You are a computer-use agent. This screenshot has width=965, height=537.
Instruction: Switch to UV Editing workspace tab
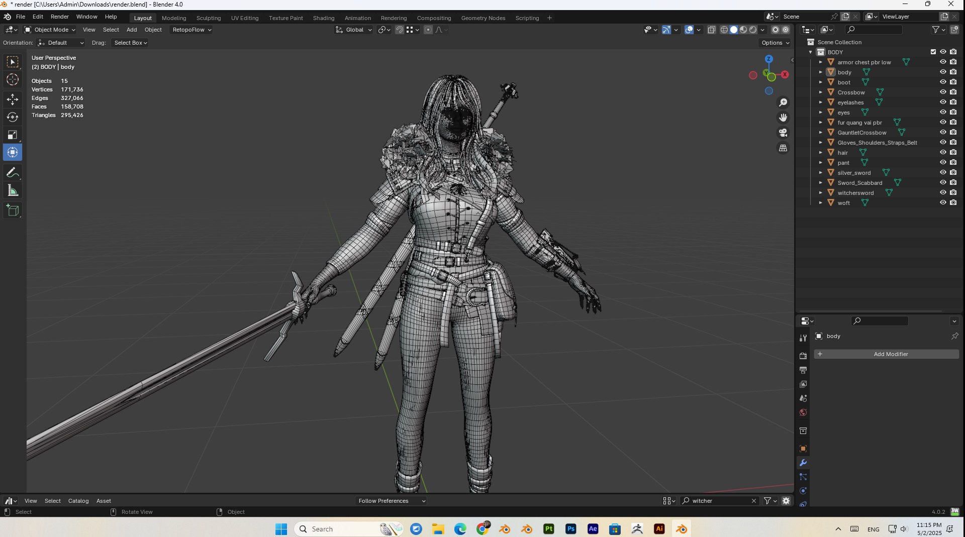click(x=245, y=18)
